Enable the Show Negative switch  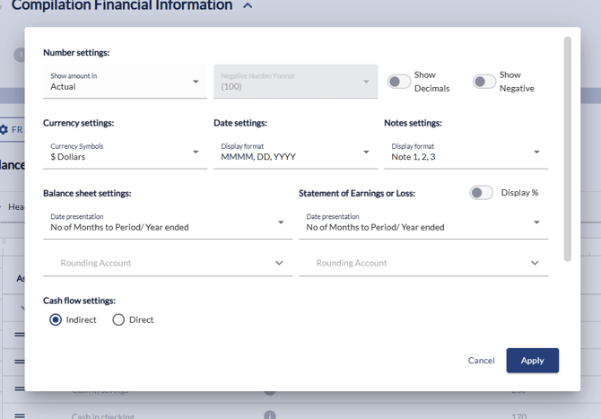coord(483,82)
